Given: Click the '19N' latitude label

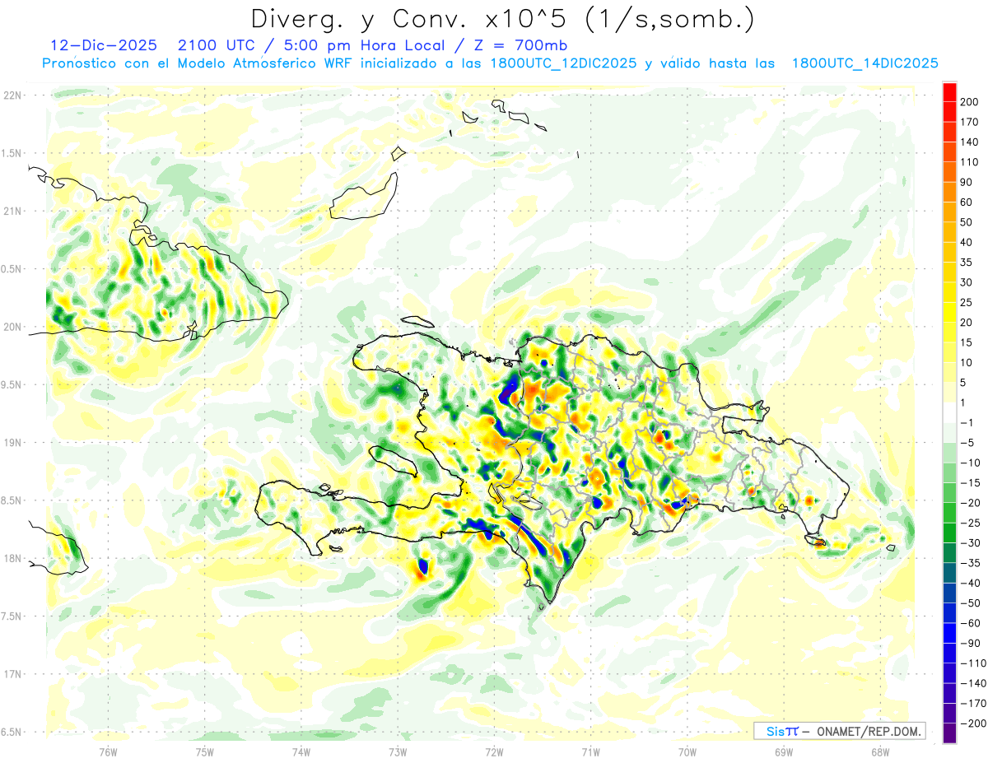Looking at the screenshot, I should tap(12, 442).
